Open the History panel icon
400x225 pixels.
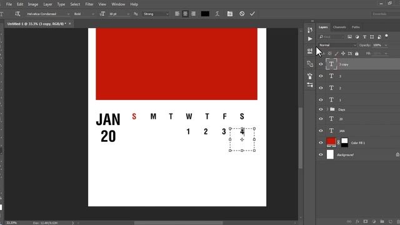(310, 30)
